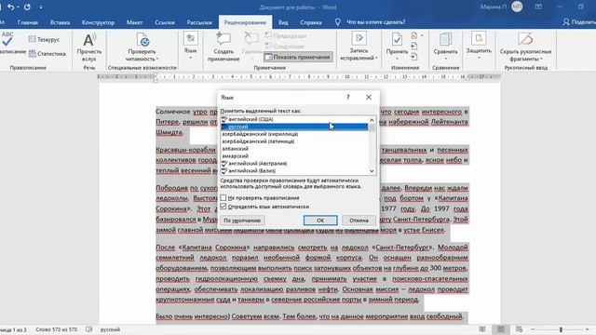The height and width of the screenshot is (335, 596).
Task: Click the Запись исправлений track changes icon
Action: (x=359, y=39)
